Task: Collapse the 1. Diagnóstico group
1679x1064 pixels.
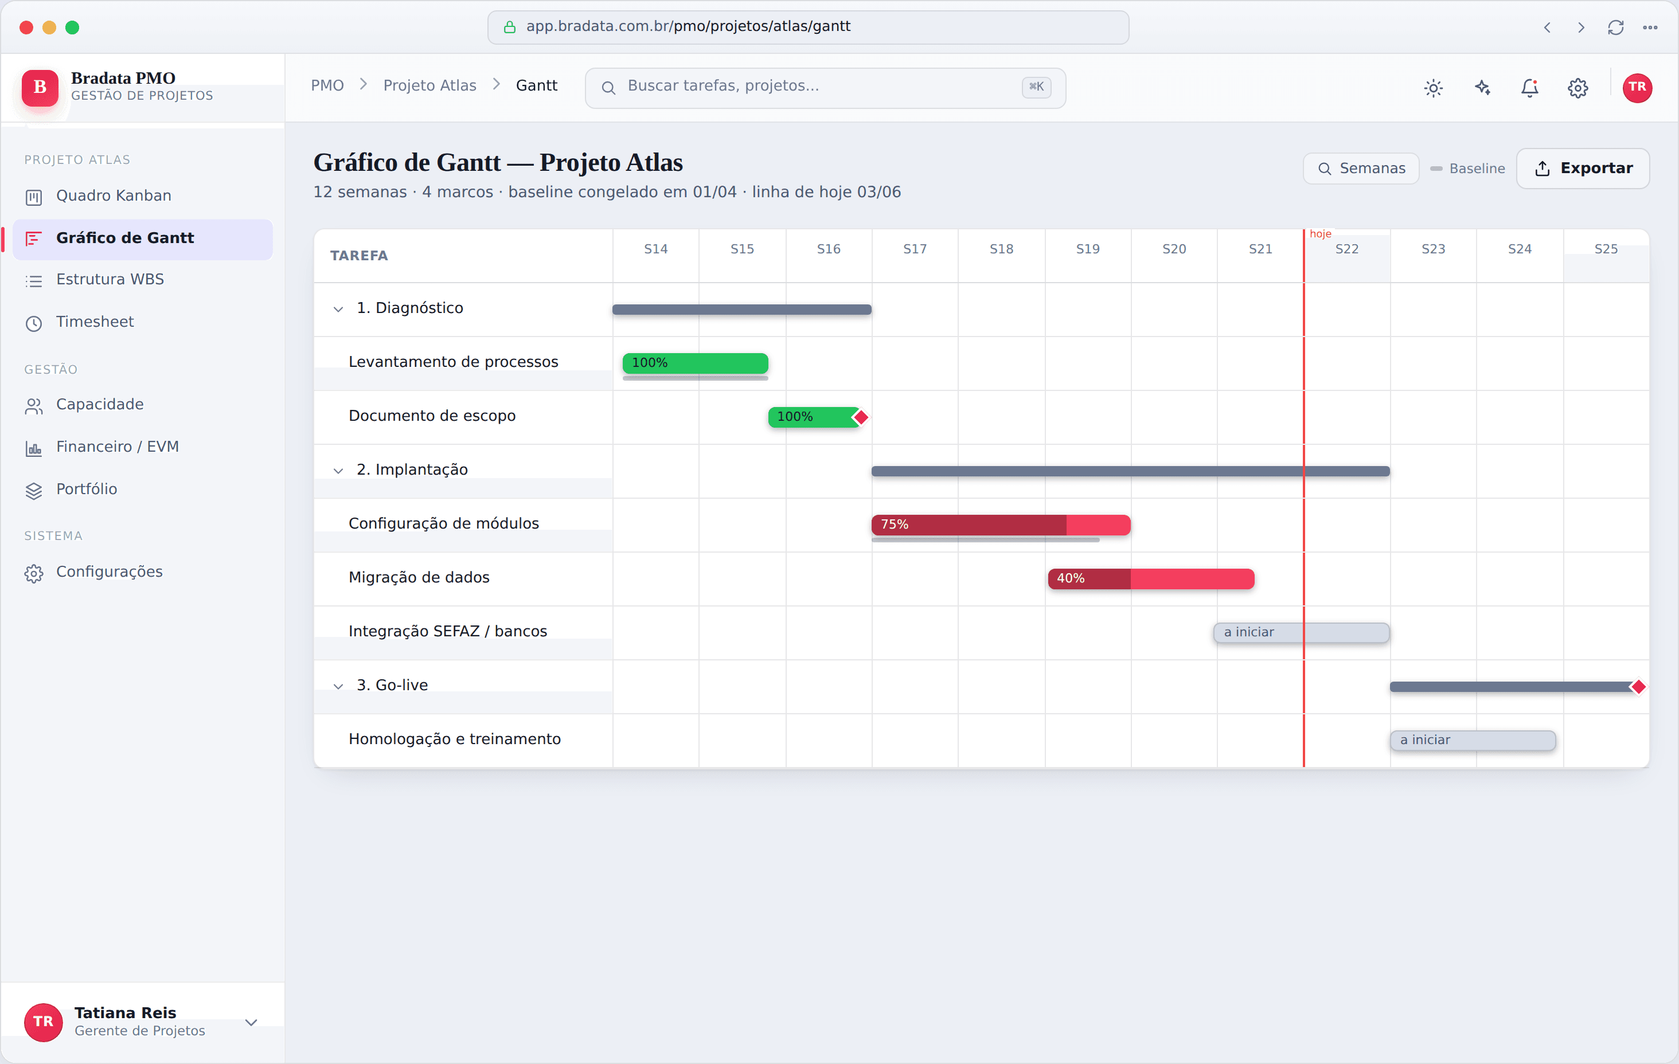Action: coord(338,309)
